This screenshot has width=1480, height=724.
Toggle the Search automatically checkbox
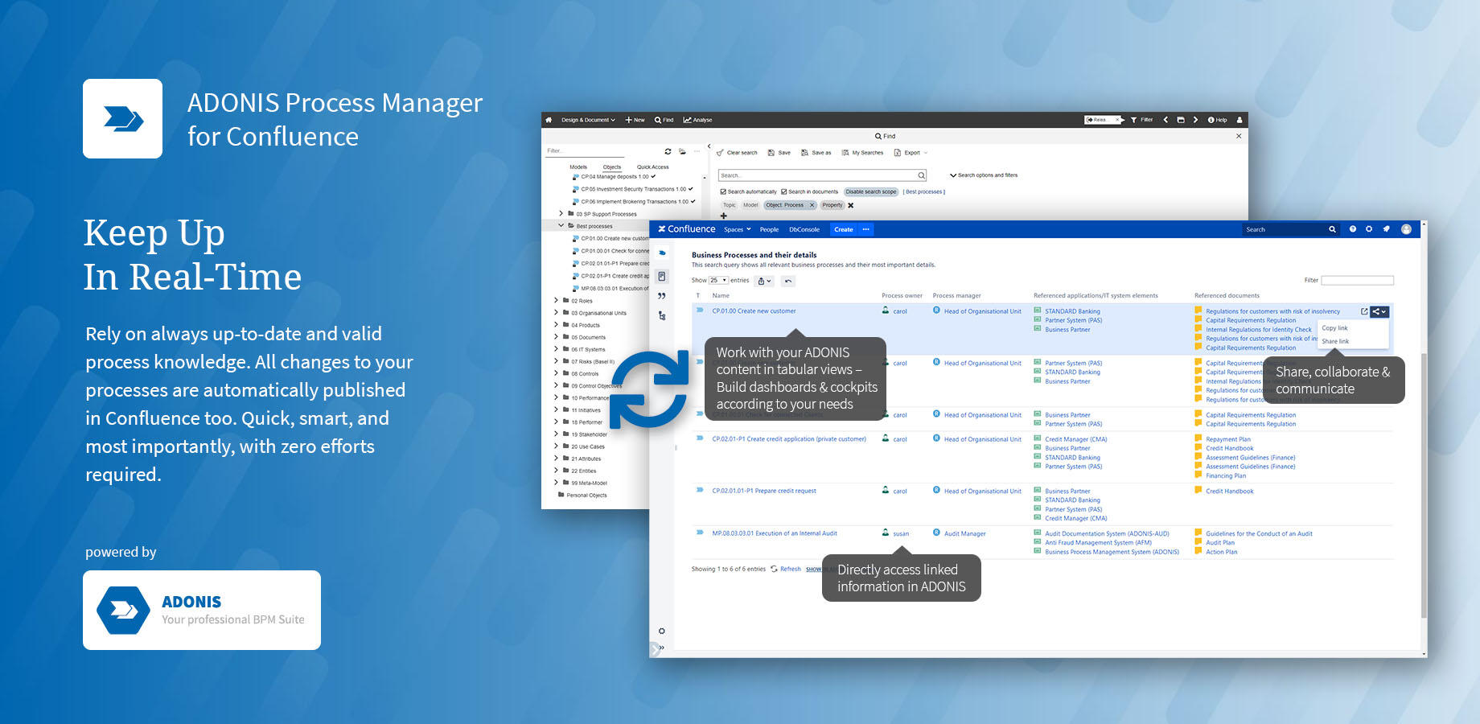coord(723,192)
